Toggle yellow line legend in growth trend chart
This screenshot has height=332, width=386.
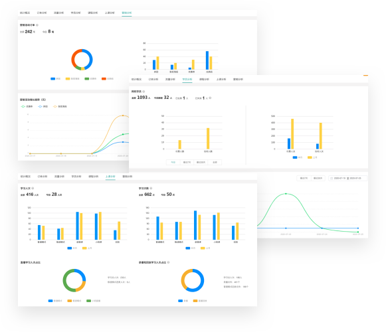tap(60, 106)
